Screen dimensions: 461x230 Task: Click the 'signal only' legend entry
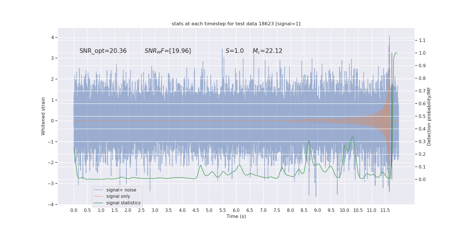[x=118, y=196]
